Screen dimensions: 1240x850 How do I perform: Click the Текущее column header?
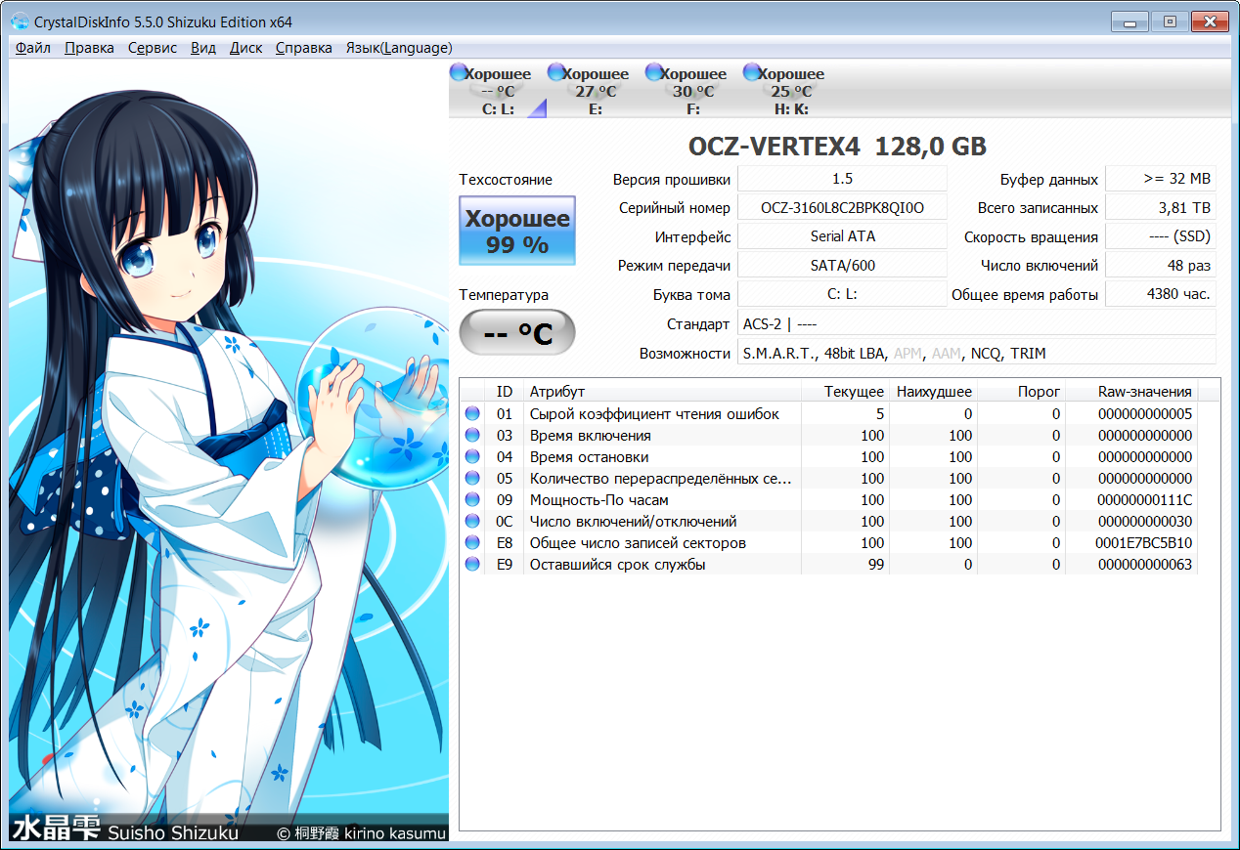coord(844,391)
